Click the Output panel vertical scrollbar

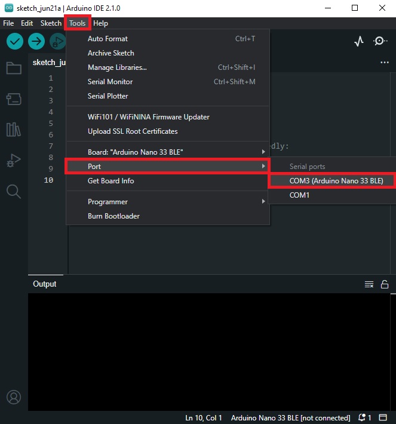click(x=393, y=352)
